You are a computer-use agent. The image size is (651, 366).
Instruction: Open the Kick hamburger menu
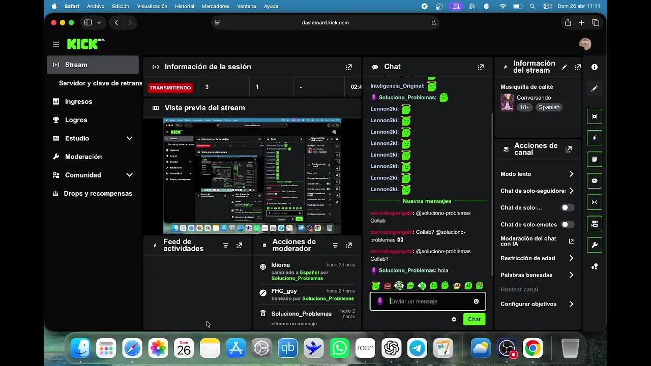[x=56, y=44]
